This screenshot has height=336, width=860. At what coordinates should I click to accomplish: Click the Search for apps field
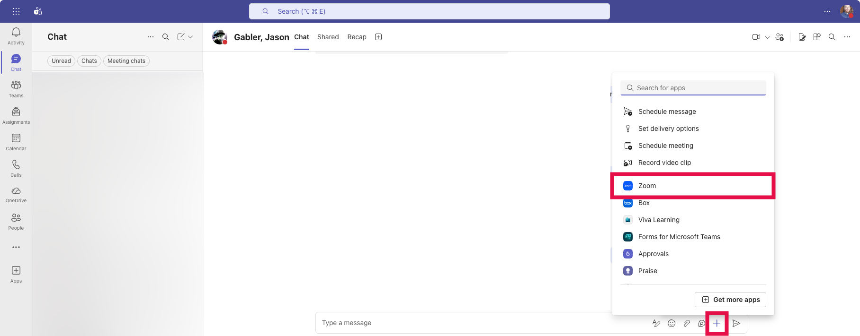pyautogui.click(x=693, y=88)
